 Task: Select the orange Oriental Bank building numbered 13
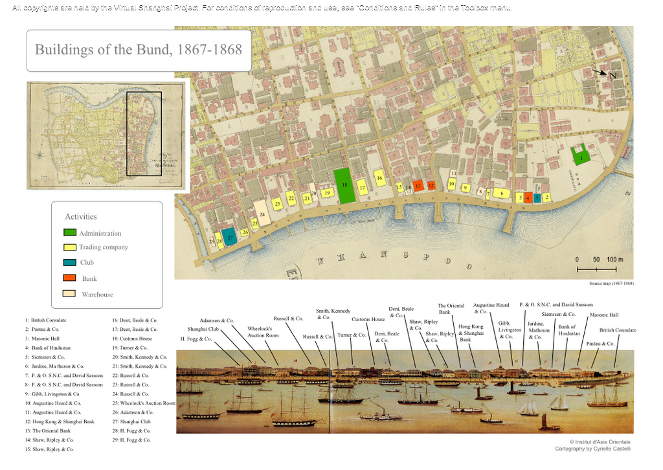click(419, 186)
